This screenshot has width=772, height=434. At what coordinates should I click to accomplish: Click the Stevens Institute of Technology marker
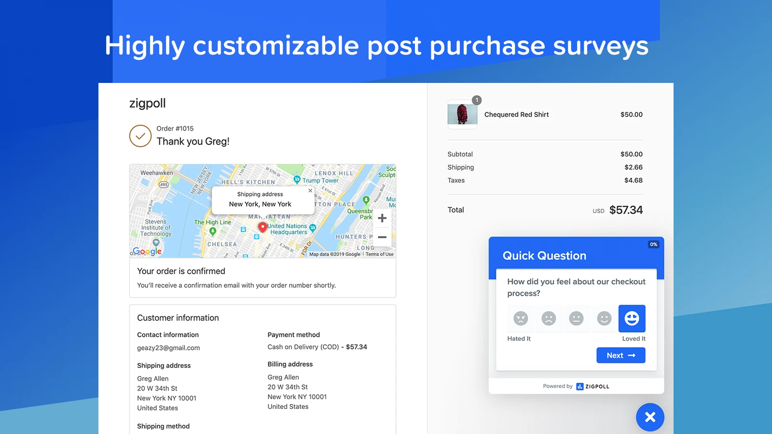point(156,242)
